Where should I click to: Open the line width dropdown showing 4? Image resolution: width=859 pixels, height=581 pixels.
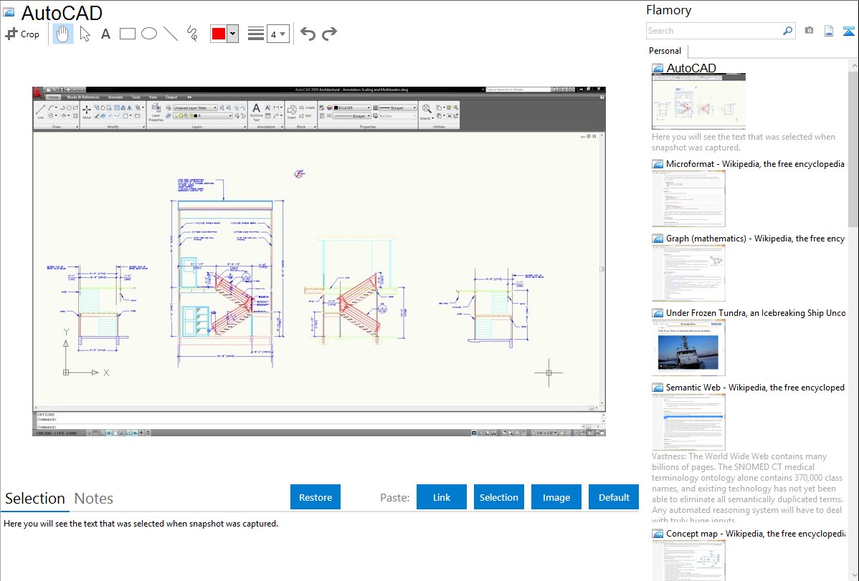(277, 34)
